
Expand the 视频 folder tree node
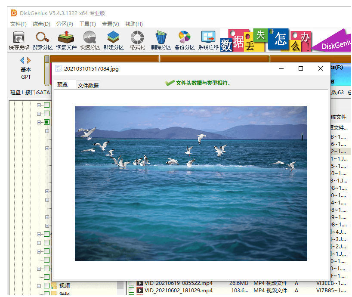click(x=39, y=286)
